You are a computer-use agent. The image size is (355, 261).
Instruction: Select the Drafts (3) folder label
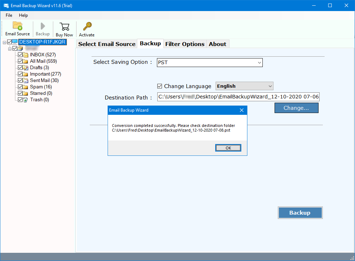(39, 67)
